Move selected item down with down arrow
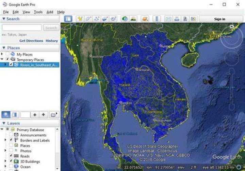The width and height of the screenshot is (245, 171). pyautogui.click(x=43, y=115)
